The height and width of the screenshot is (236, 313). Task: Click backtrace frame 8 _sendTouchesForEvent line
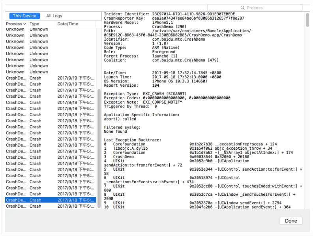200,196
